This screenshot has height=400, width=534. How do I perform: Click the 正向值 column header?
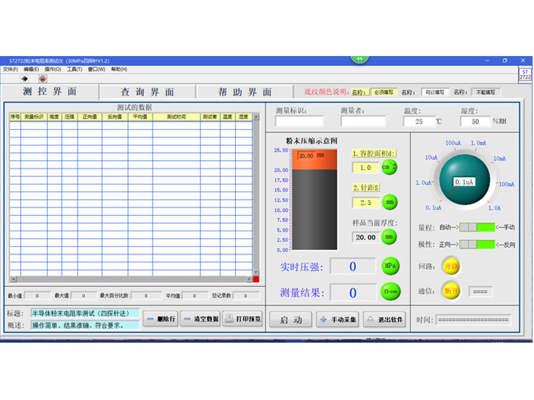tap(89, 117)
